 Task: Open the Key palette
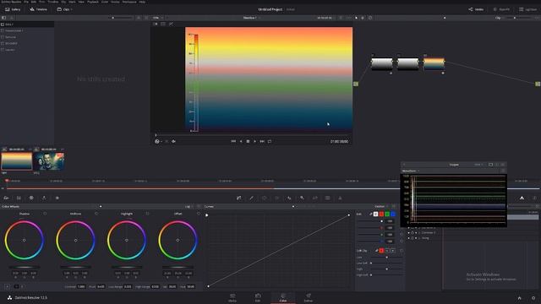pos(302,198)
